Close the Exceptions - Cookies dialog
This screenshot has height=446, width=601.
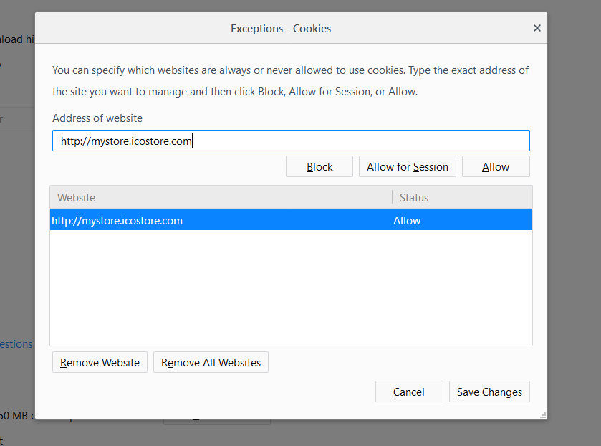[x=537, y=29]
